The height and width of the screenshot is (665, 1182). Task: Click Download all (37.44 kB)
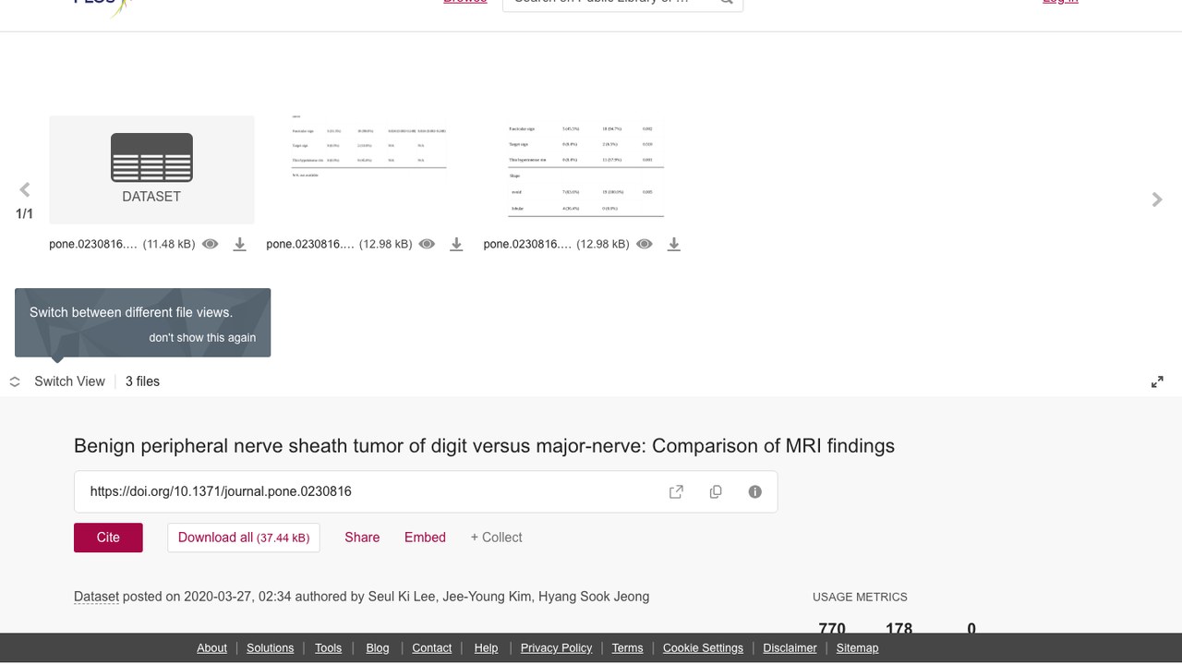click(244, 538)
